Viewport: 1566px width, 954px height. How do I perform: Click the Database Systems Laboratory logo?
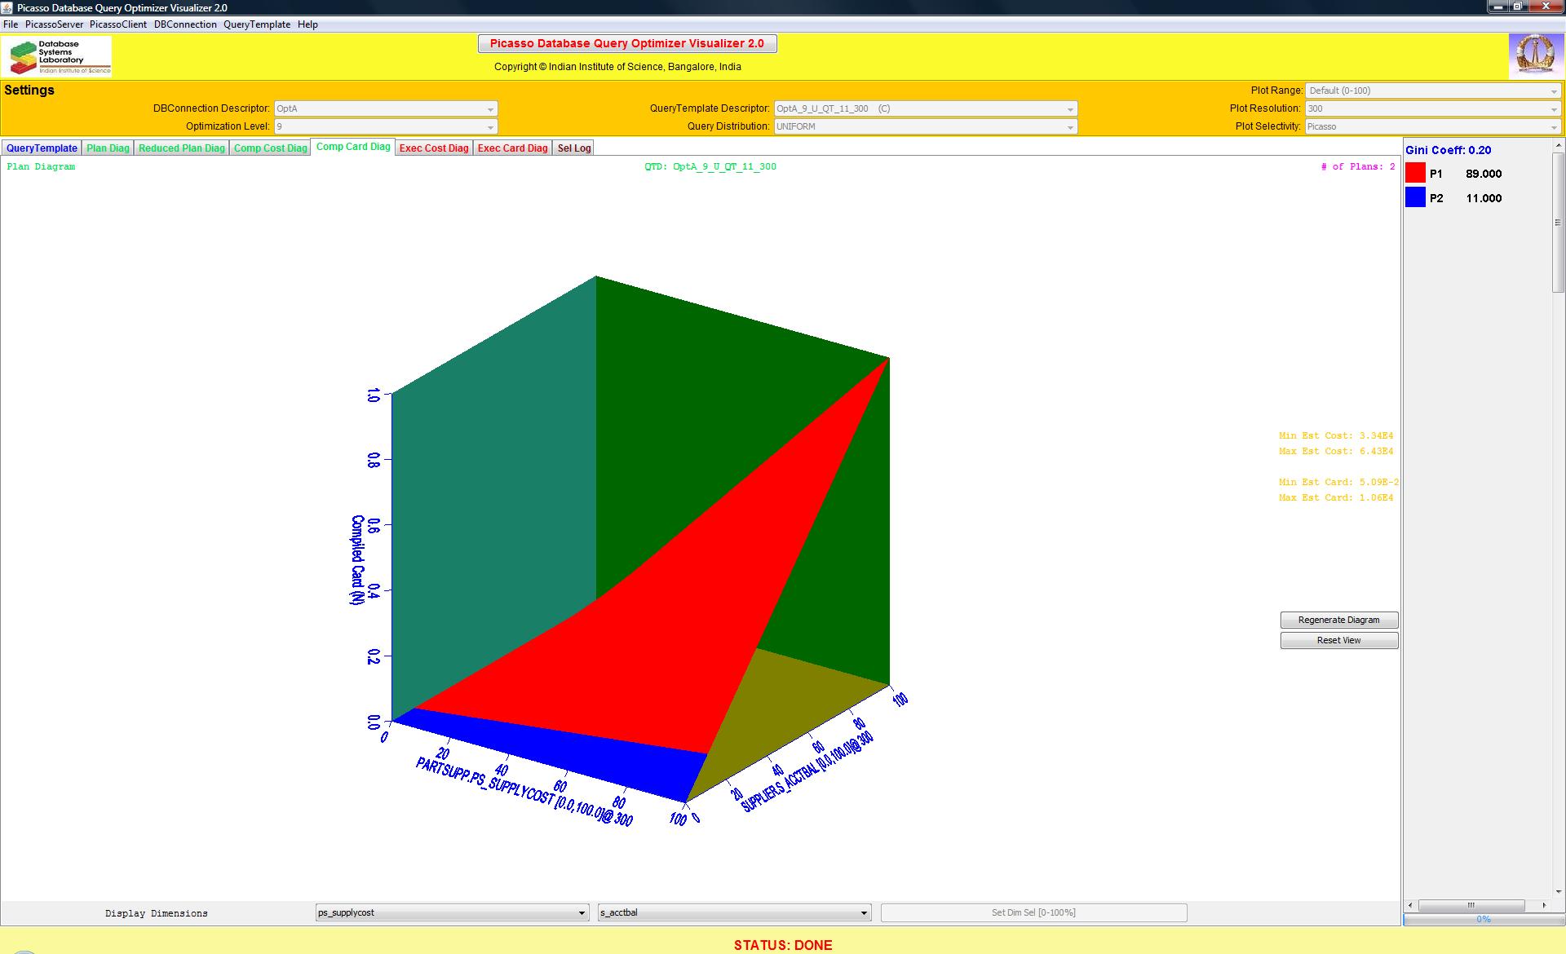(x=57, y=56)
